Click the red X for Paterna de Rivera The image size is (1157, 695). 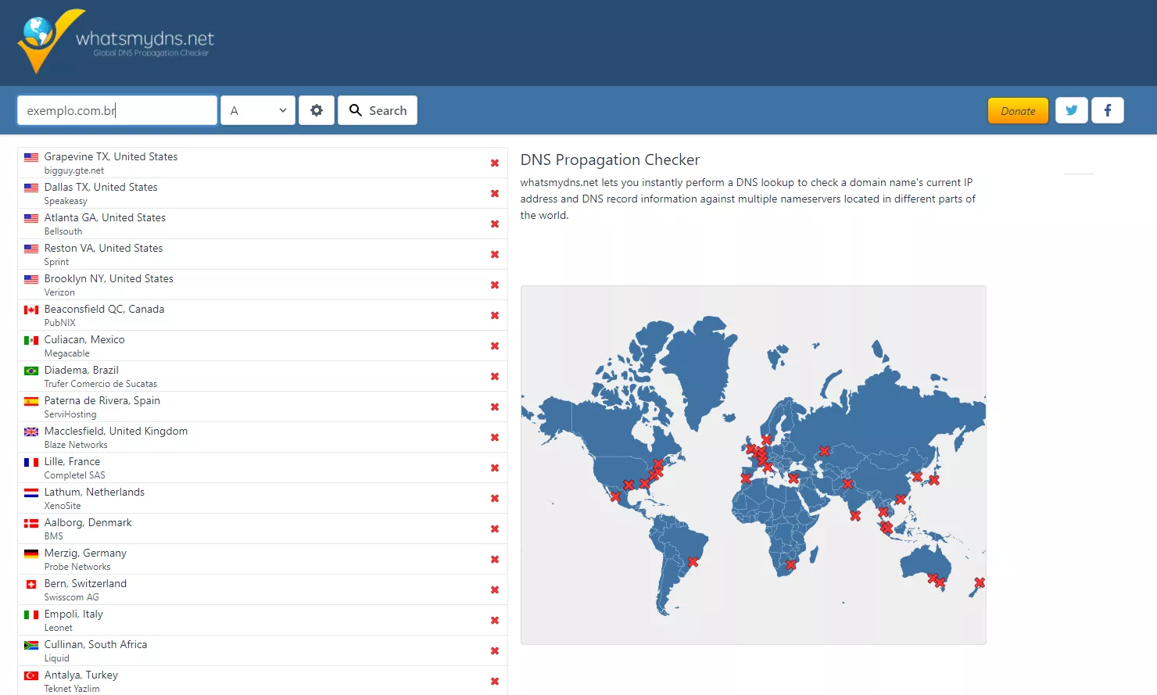495,407
